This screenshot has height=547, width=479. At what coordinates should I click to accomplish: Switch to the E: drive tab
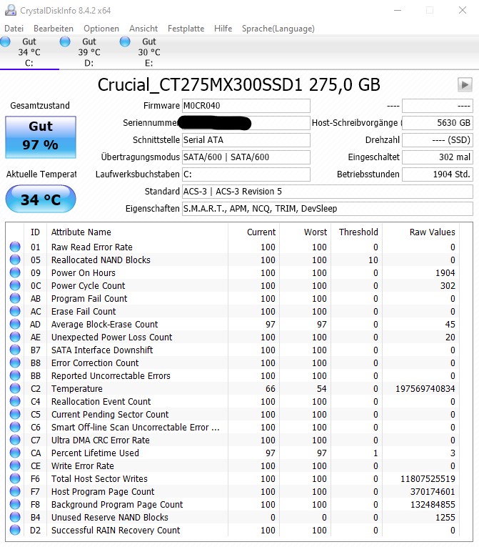pyautogui.click(x=149, y=52)
